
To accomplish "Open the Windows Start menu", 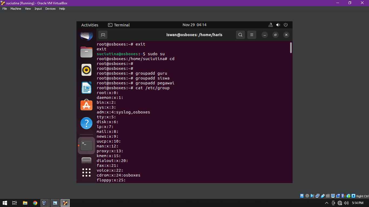I will coord(5,203).
